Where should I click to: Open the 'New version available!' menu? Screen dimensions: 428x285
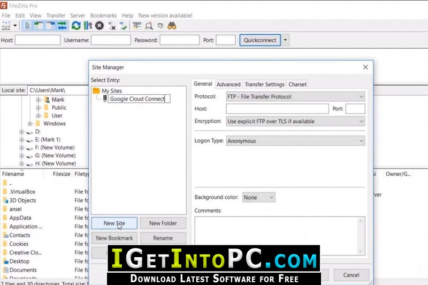point(165,16)
